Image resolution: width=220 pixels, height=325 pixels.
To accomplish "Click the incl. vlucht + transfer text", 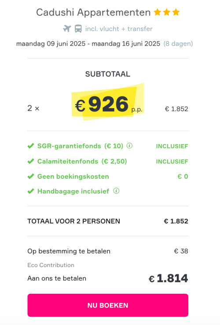I will click(119, 29).
